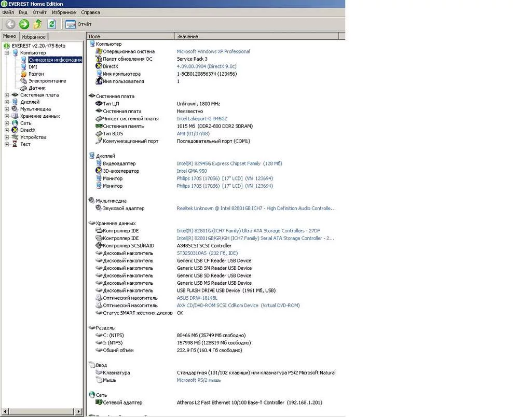Click the Коммуникационный порт icon
Image resolution: width=519 pixels, height=417 pixels.
(99, 141)
